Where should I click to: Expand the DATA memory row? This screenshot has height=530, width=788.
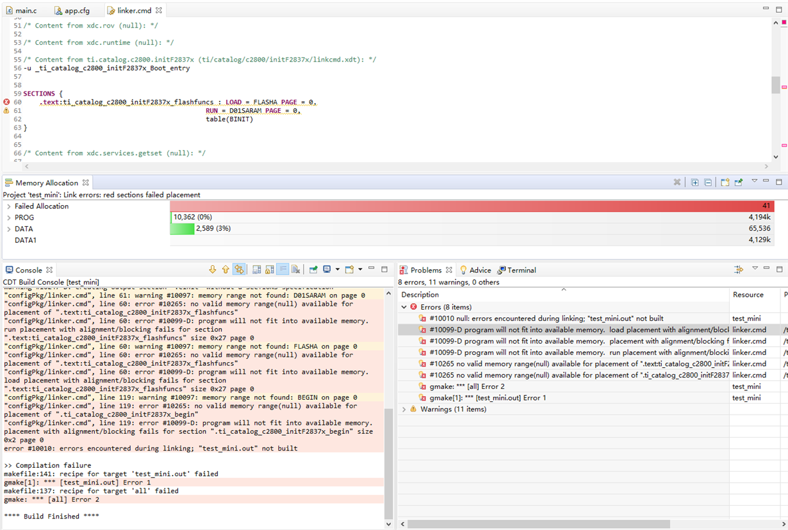pos(9,229)
